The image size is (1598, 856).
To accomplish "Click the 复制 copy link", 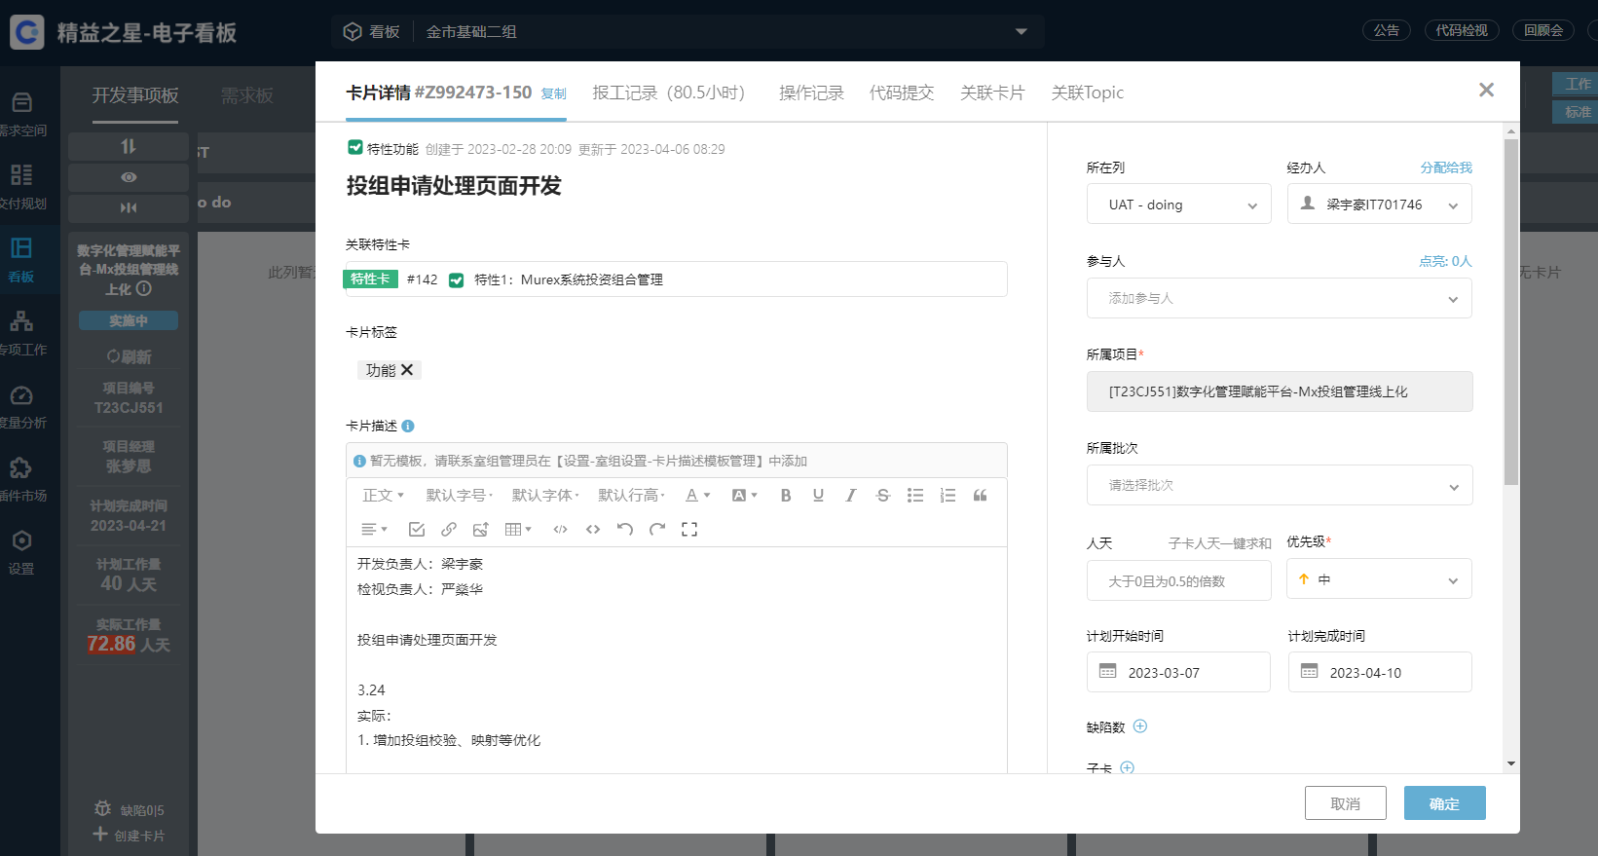I will tap(554, 93).
